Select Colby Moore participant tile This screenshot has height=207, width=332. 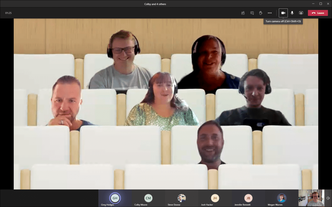click(x=148, y=198)
